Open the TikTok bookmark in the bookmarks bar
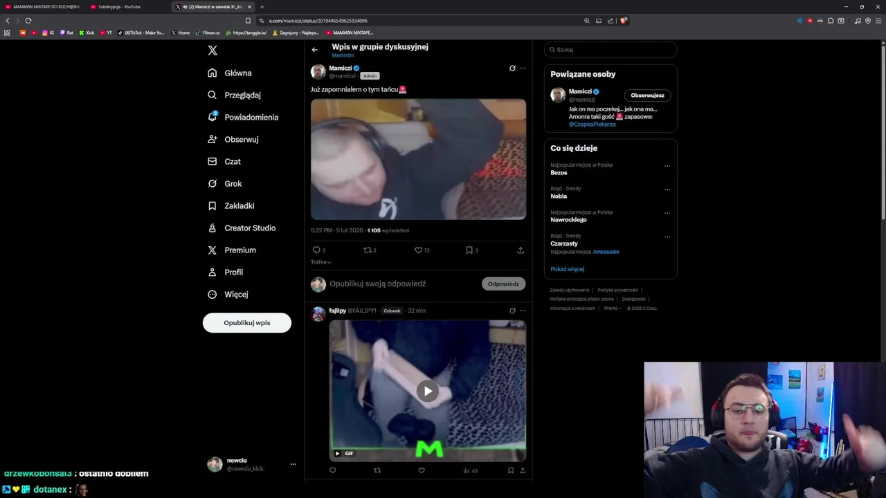The image size is (886, 498). coord(141,33)
